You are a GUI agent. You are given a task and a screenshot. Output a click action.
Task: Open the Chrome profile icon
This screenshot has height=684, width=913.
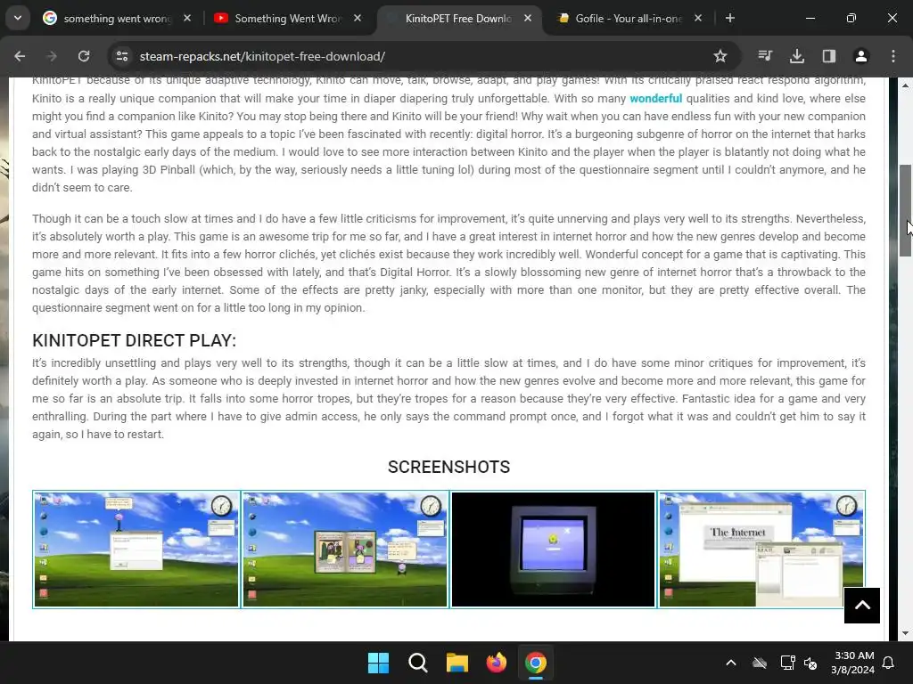coord(861,56)
